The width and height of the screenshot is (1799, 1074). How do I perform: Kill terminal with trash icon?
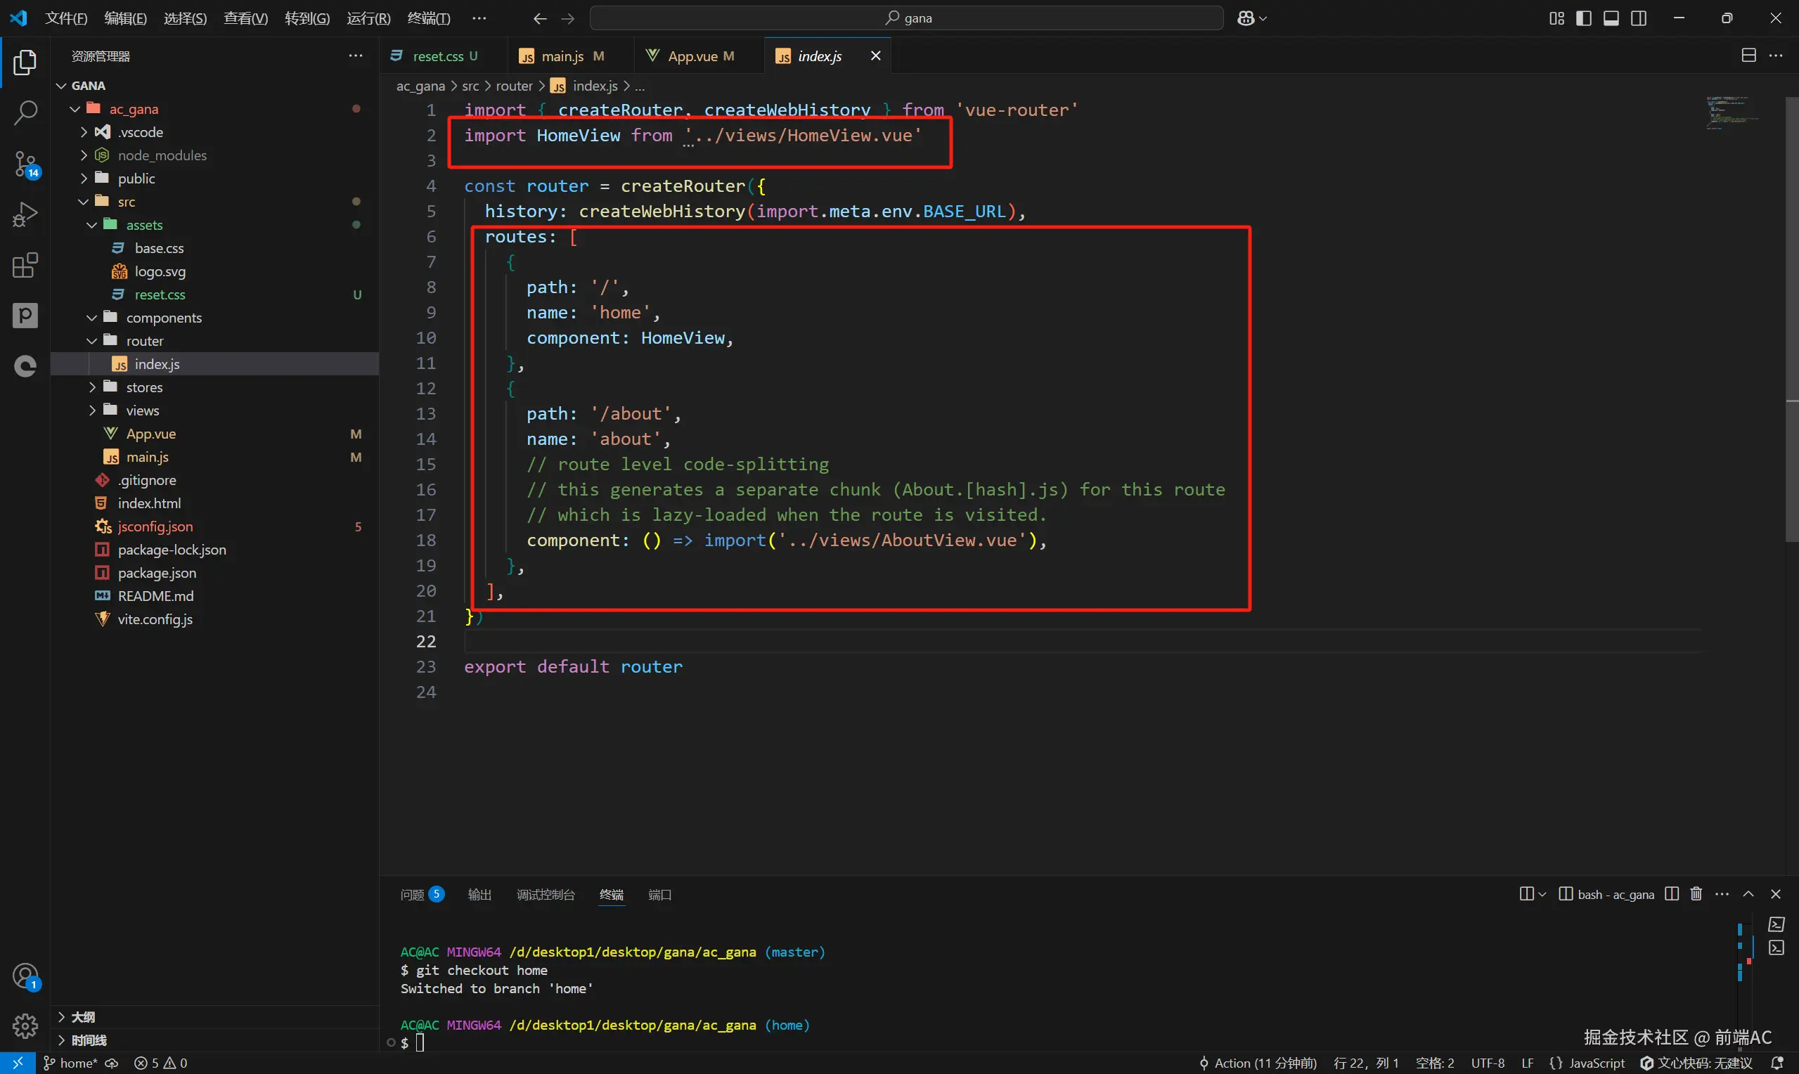click(1696, 894)
